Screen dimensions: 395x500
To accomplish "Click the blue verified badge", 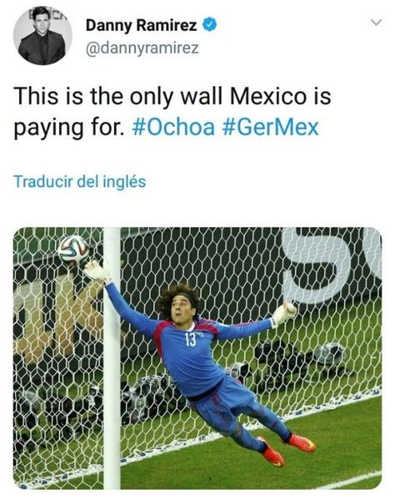I will [210, 25].
